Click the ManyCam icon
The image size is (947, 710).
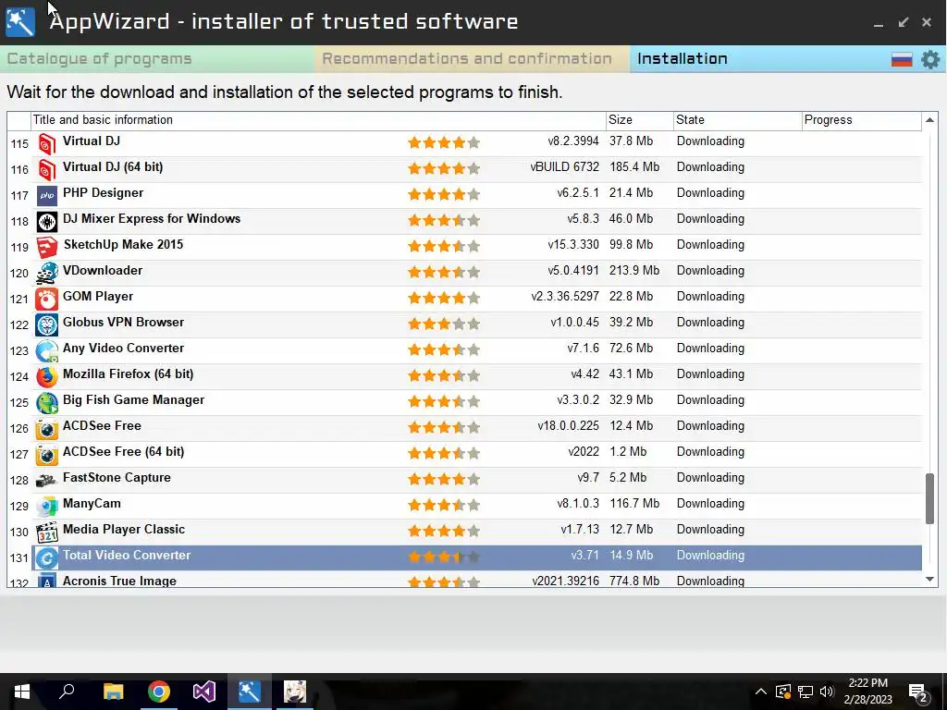[46, 506]
